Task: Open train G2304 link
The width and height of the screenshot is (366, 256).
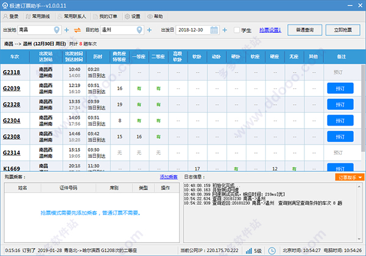Action: point(12,121)
